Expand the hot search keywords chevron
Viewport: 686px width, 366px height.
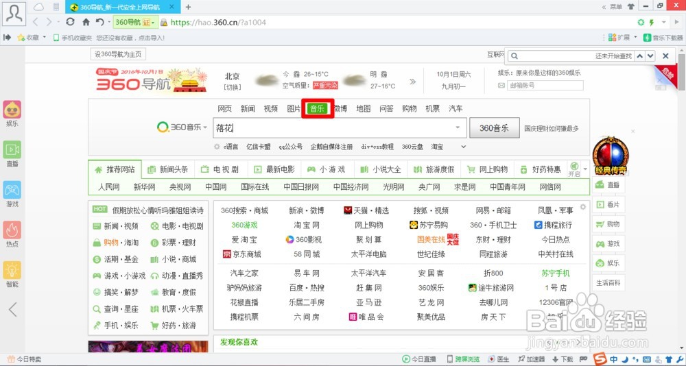(x=463, y=147)
